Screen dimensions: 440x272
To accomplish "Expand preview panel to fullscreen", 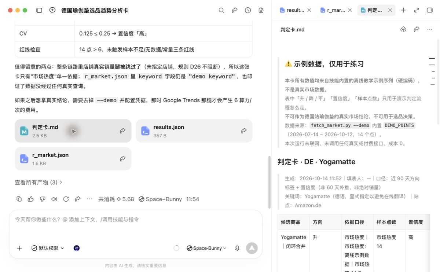I will pyautogui.click(x=417, y=10).
